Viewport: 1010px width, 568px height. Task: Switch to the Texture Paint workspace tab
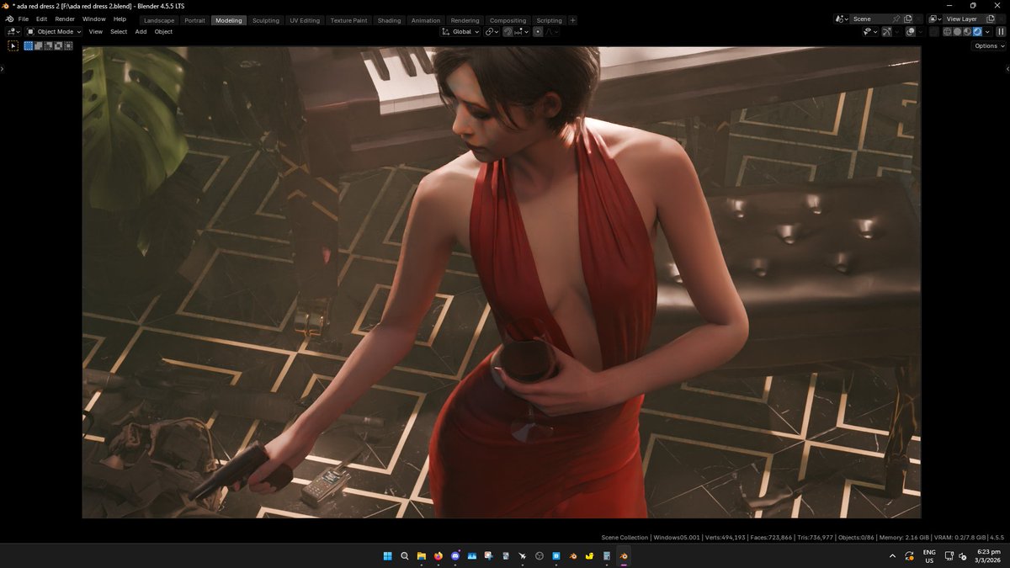(348, 20)
